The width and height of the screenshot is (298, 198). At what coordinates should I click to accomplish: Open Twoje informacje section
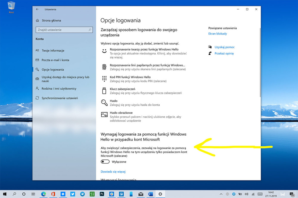pyautogui.click(x=50, y=50)
